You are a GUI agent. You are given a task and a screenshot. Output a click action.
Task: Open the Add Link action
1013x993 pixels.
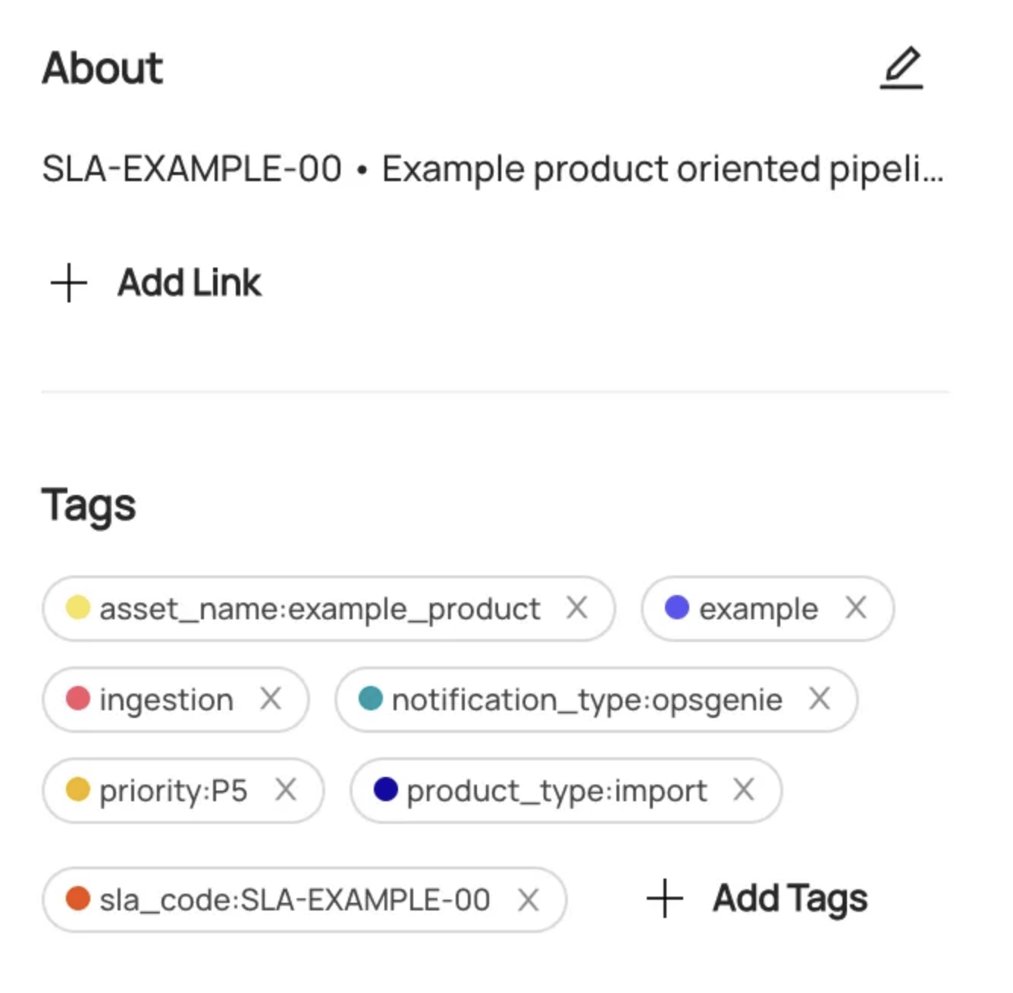(189, 282)
